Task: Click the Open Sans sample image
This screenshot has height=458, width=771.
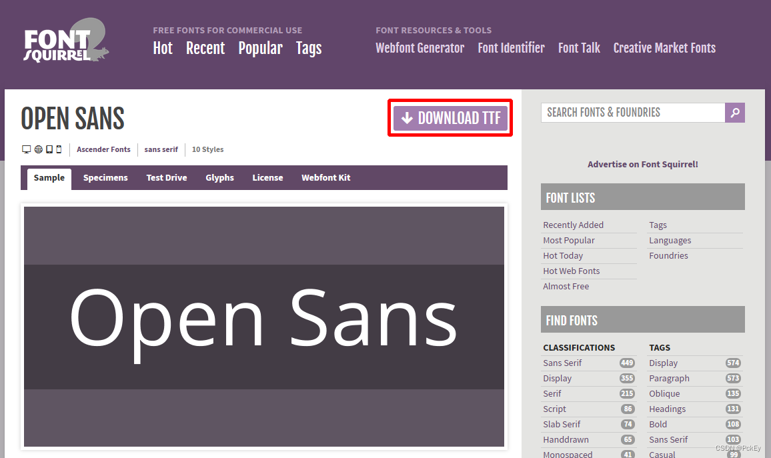Action: tap(264, 327)
